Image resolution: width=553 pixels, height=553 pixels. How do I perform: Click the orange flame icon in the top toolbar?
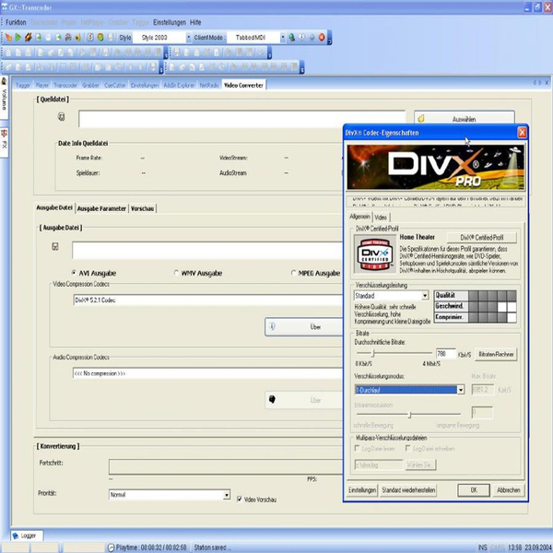(x=8, y=37)
